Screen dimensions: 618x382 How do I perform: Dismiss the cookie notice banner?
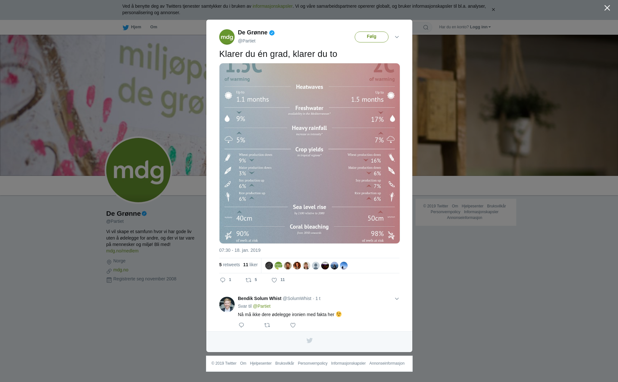click(x=493, y=10)
